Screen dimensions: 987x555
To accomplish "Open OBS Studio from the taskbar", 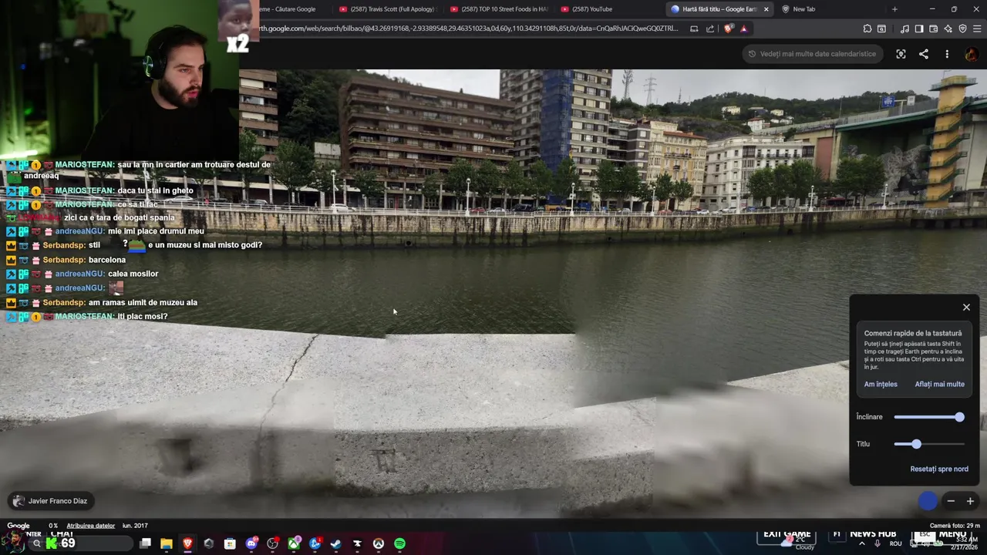I will [272, 543].
